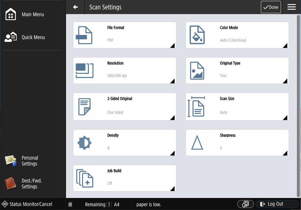
Task: Expand the 2-Sided Original setting arrow
Action: coord(173,118)
